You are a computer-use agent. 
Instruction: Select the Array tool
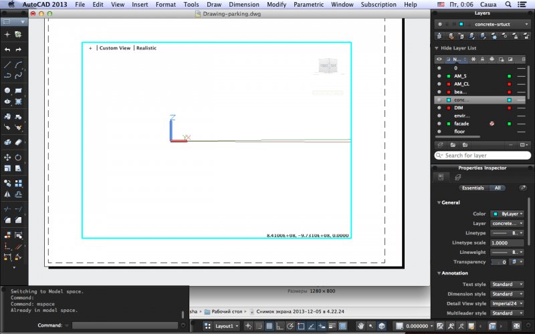[x=19, y=183]
